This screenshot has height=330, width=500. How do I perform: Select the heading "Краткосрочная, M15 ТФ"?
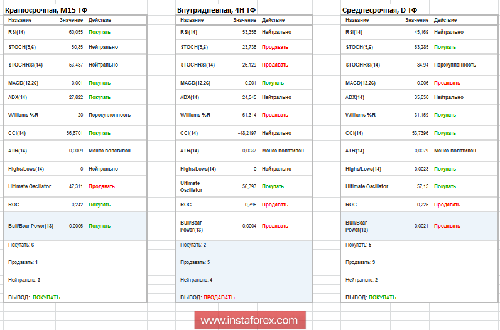click(x=46, y=10)
